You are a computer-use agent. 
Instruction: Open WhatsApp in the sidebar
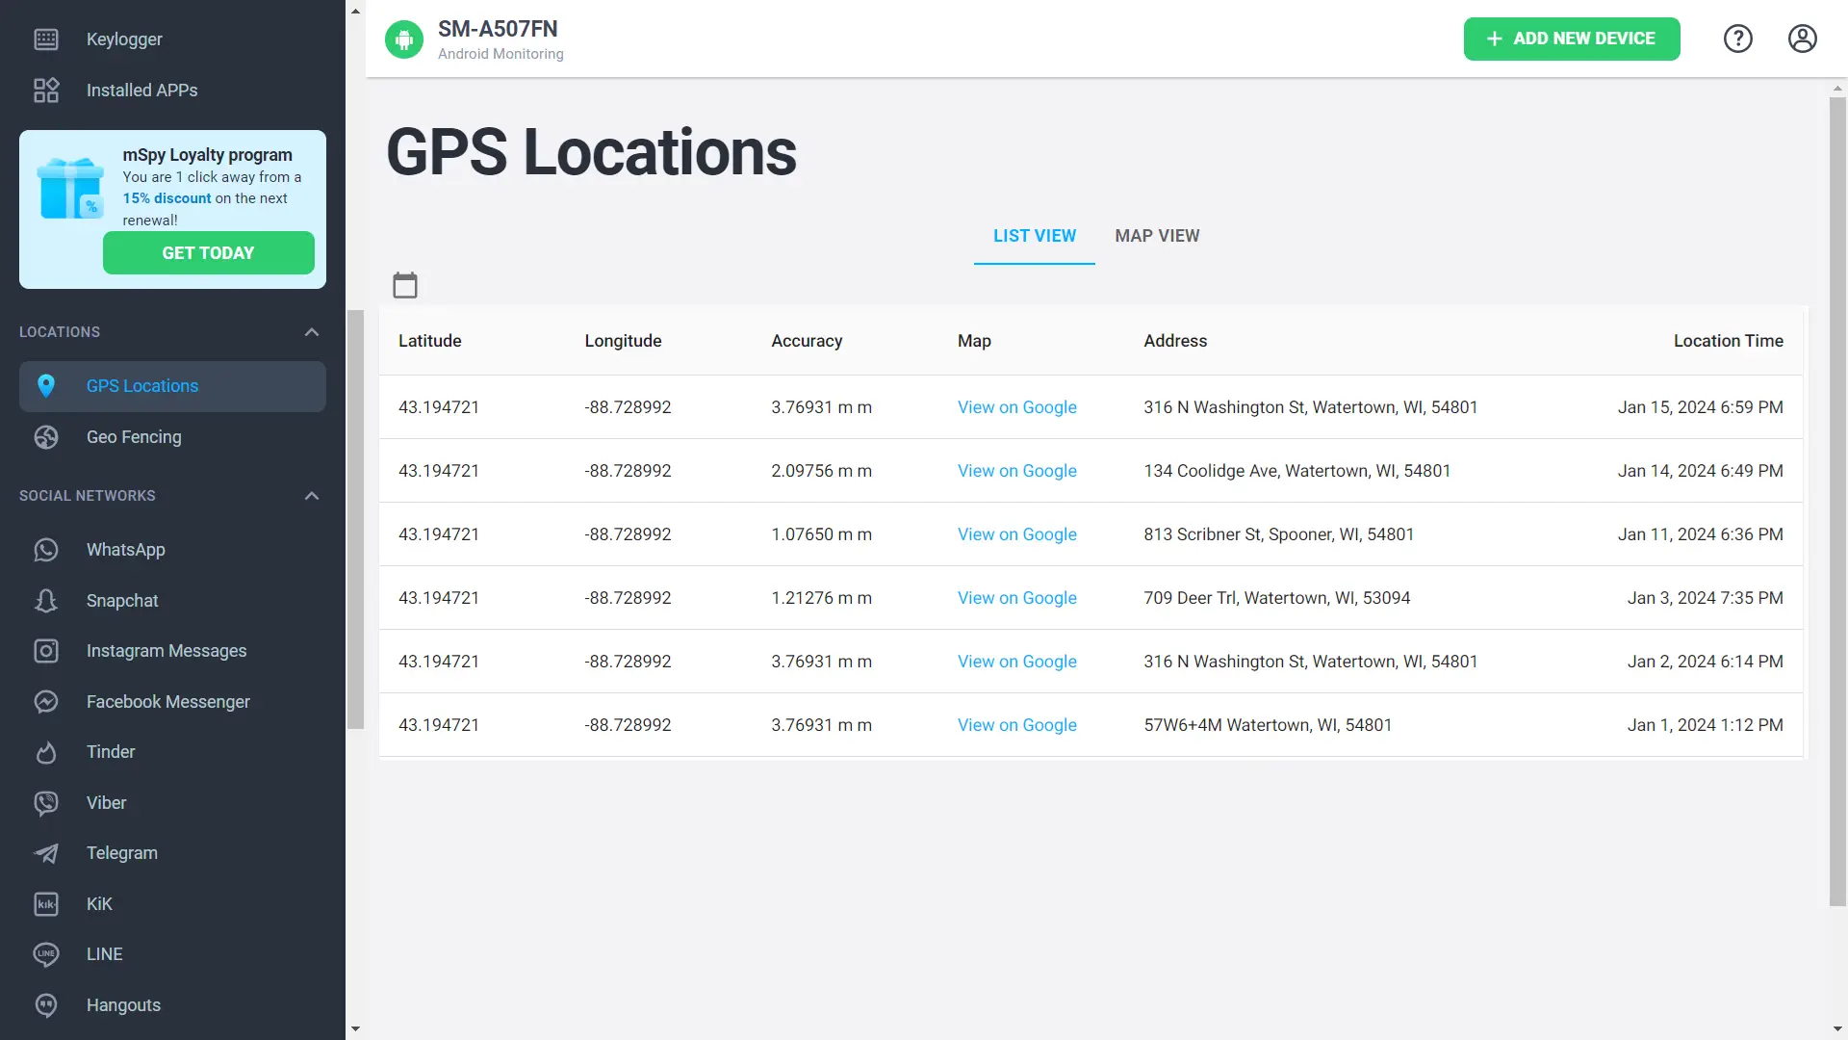tap(125, 549)
